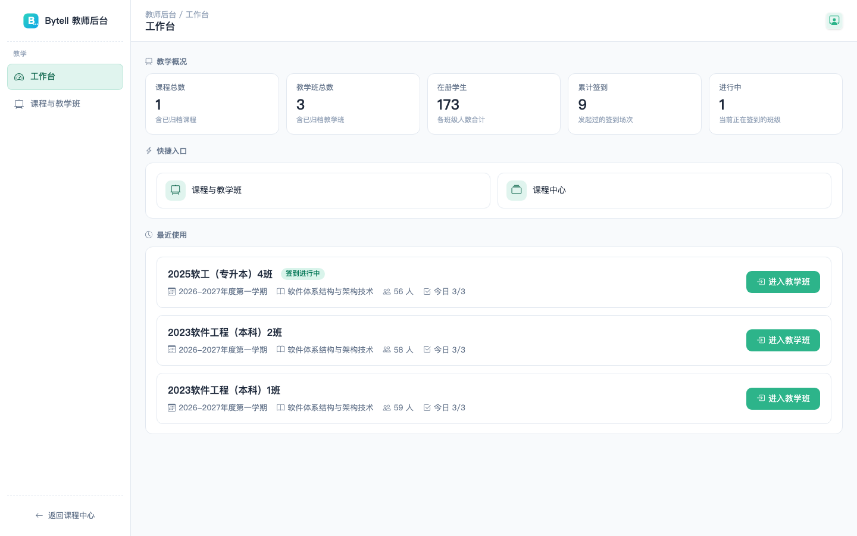
Task: Click the 课程中心 stacked cards icon
Action: coord(517,191)
